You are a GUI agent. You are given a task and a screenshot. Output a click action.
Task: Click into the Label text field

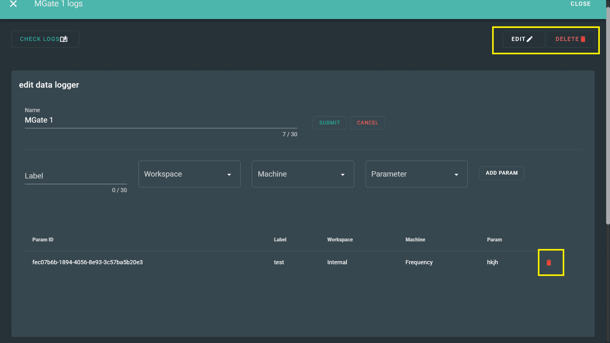pos(76,176)
